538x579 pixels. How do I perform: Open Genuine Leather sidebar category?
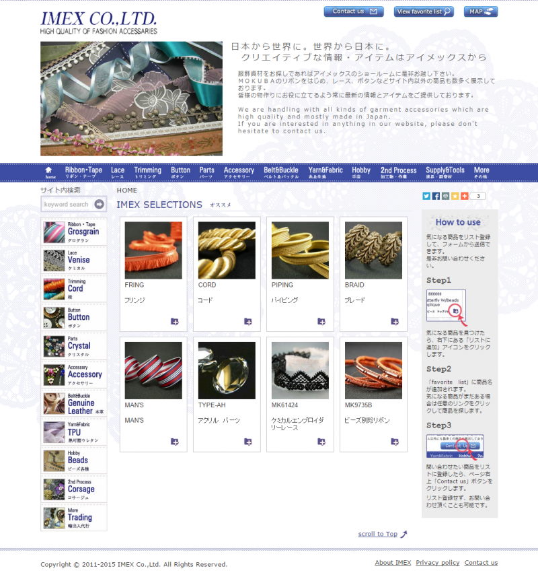pos(74,403)
